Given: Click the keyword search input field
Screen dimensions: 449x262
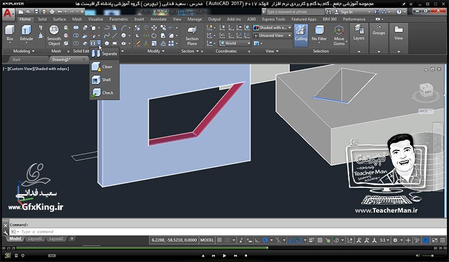Looking at the screenshot, I should (x=295, y=12).
